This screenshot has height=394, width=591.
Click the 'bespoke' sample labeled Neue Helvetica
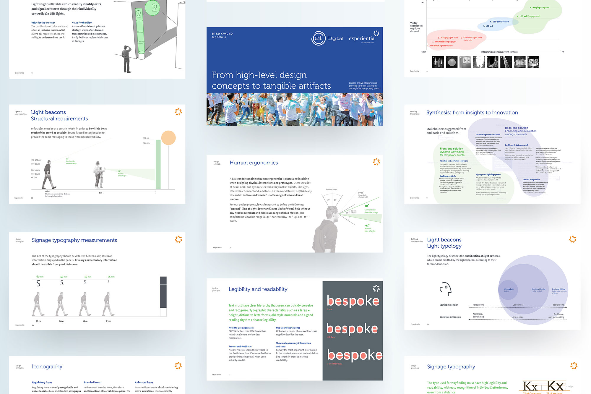pyautogui.click(x=355, y=355)
